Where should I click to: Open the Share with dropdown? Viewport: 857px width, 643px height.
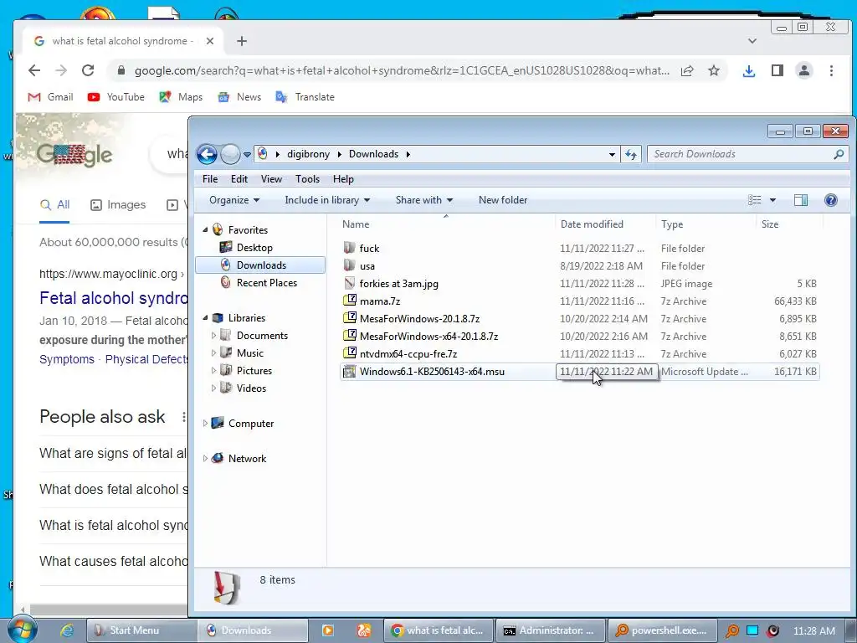(424, 200)
